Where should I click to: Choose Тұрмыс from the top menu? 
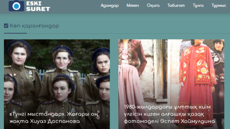pos(219,5)
